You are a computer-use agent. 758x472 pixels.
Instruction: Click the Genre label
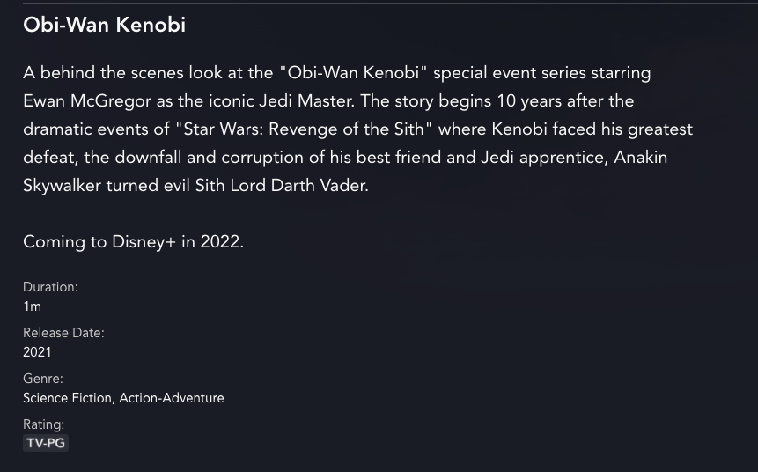[43, 379]
